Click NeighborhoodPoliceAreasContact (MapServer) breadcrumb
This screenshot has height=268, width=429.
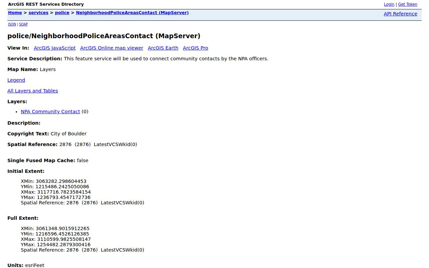pos(132,13)
